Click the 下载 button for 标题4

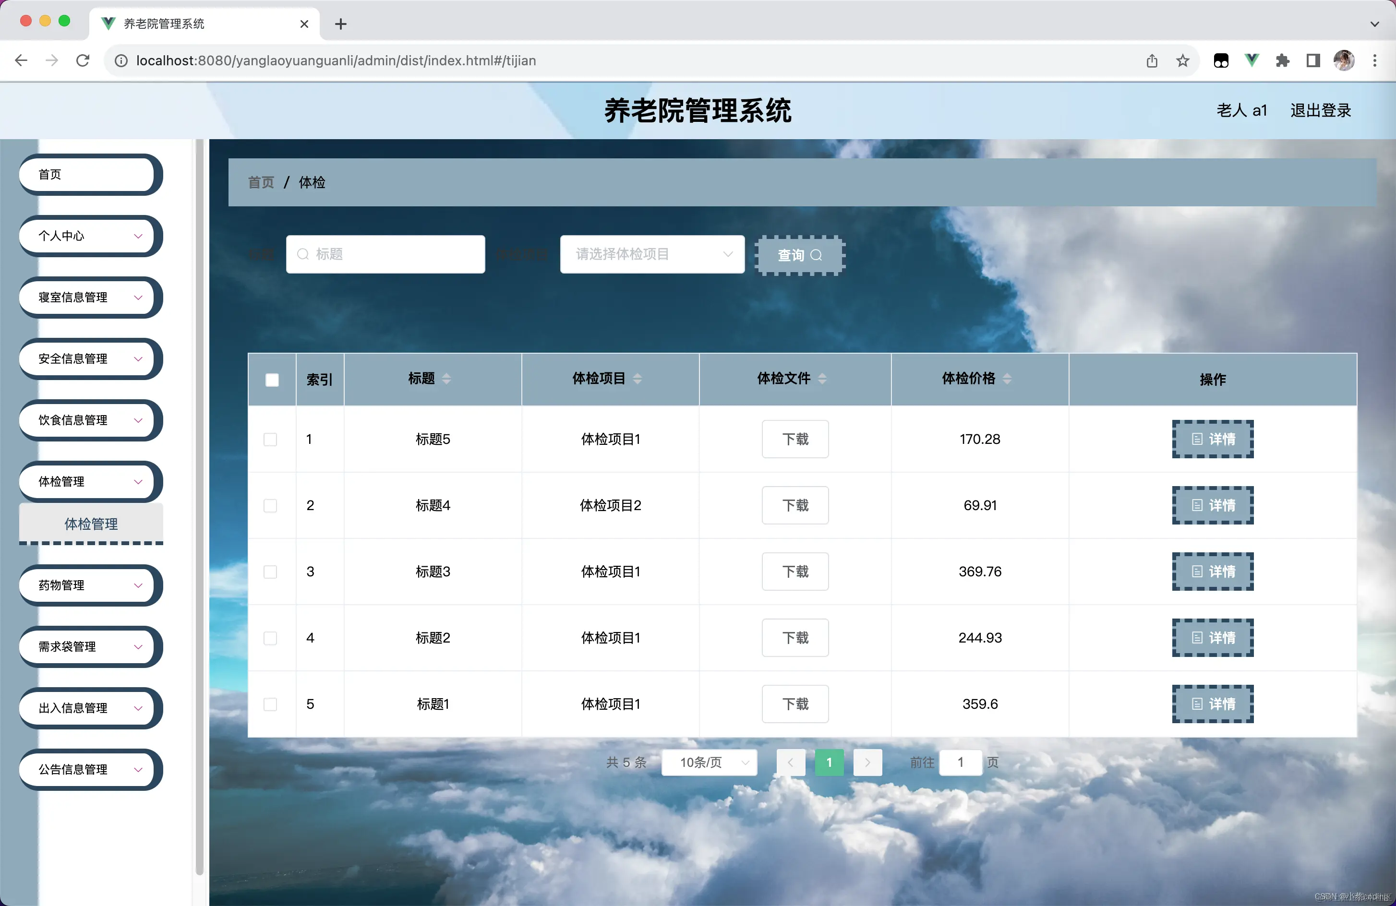click(795, 505)
